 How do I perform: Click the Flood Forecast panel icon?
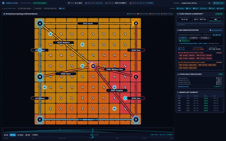pyautogui.click(x=178, y=14)
